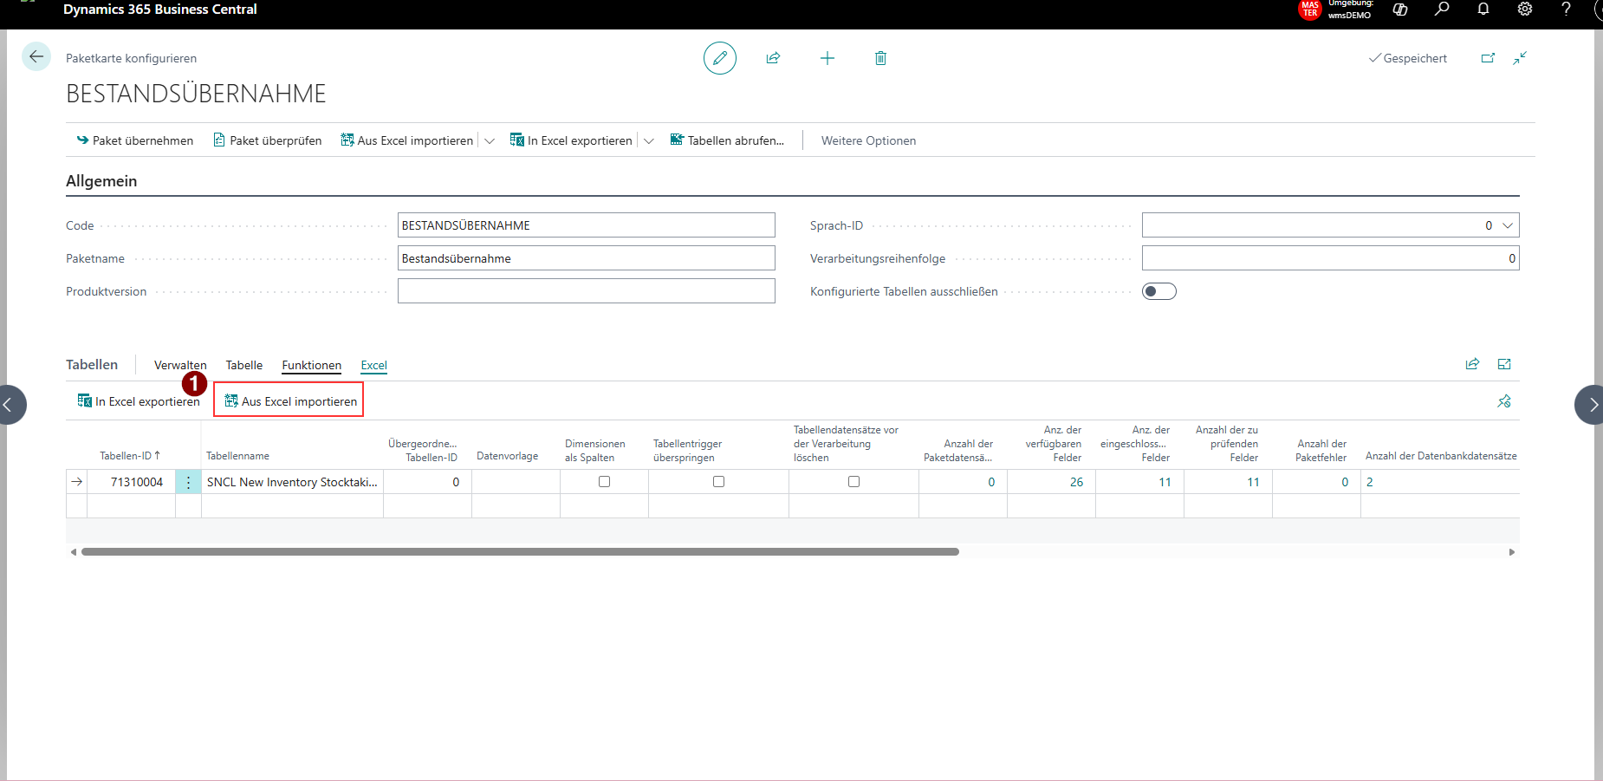The height and width of the screenshot is (781, 1603).
Task: Open row menu dots for table 71310004
Action: pos(188,482)
